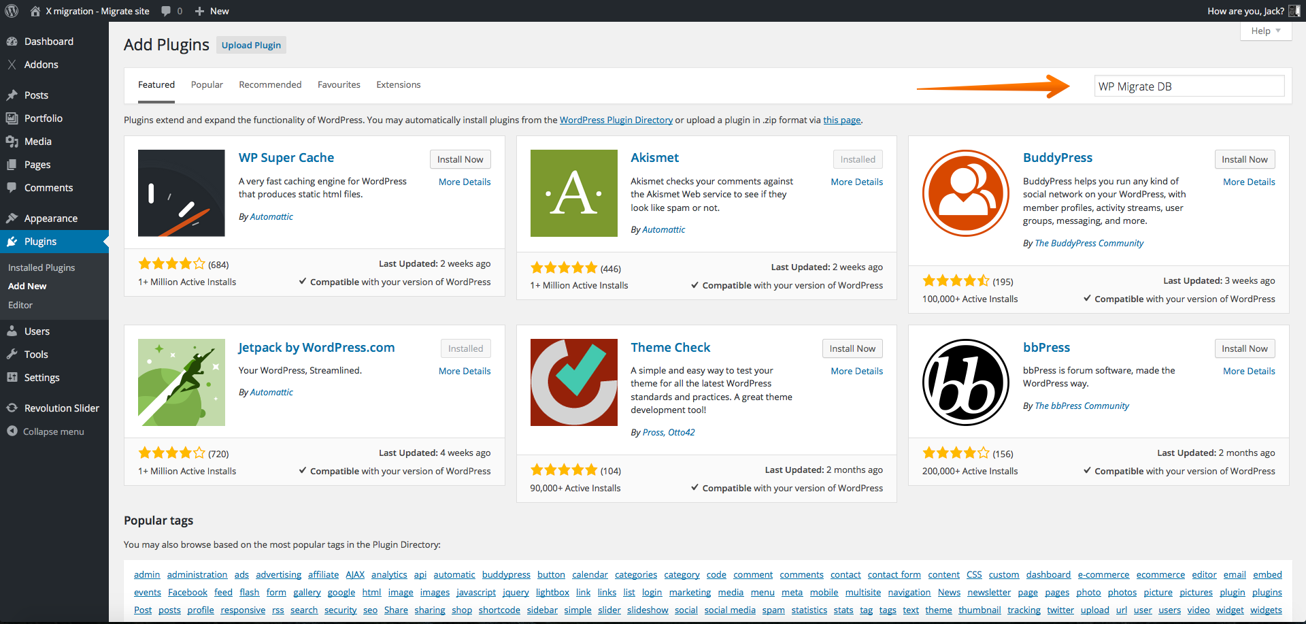Viewport: 1306px width, 624px height.
Task: Click the Installed button on Jetpack
Action: click(x=466, y=348)
